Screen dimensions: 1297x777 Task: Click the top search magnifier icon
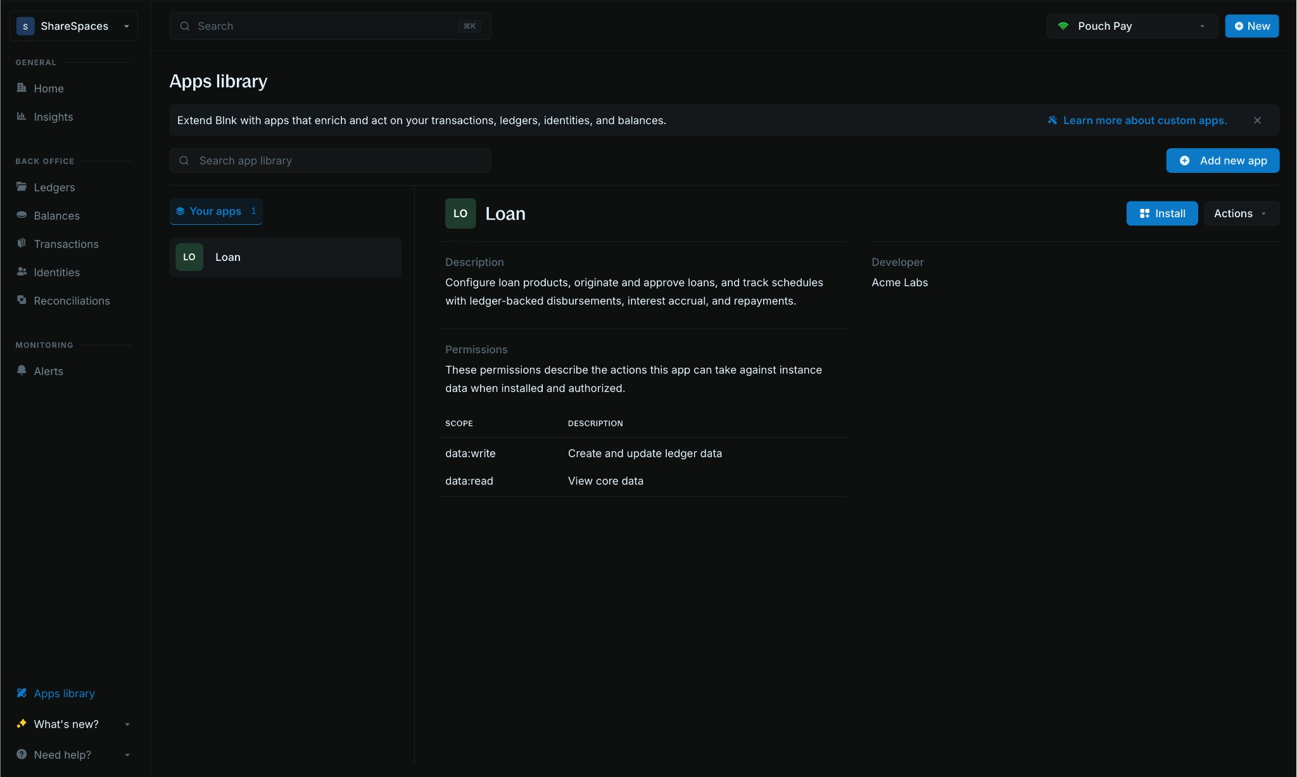click(x=185, y=26)
